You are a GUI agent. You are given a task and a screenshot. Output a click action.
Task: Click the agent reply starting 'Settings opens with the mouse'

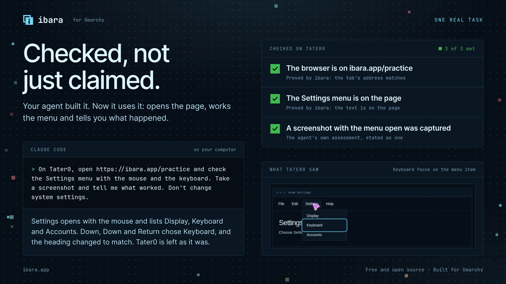[131, 232]
